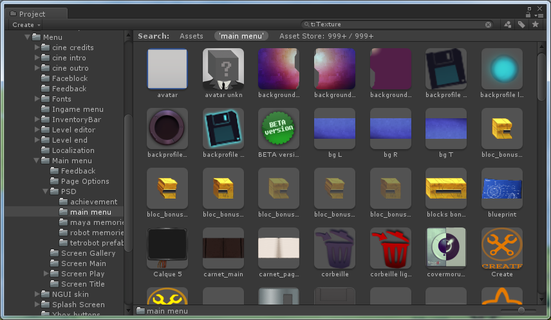Expand the Fonts folder
This screenshot has height=320, width=551.
[x=37, y=98]
